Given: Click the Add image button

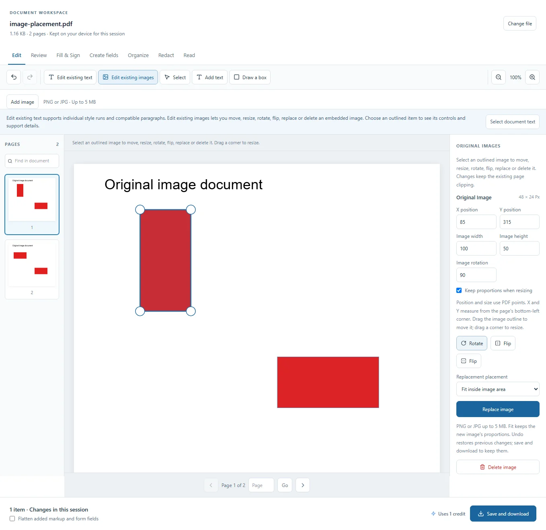Looking at the screenshot, I should (x=23, y=102).
